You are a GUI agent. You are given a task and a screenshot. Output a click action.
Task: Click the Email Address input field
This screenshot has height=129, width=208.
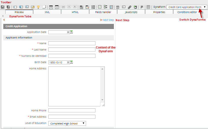72,117
